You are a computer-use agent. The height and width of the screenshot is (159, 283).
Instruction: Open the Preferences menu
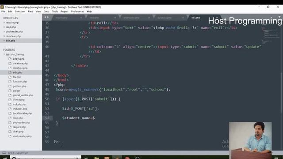(x=77, y=11)
